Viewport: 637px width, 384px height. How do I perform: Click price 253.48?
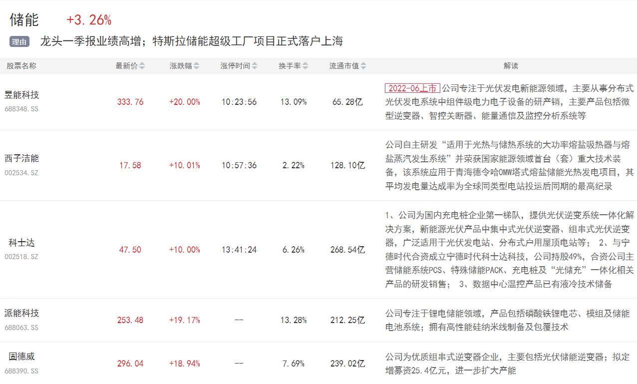point(130,320)
